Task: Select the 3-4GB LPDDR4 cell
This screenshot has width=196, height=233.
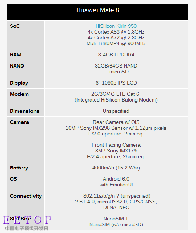Action: point(116,55)
